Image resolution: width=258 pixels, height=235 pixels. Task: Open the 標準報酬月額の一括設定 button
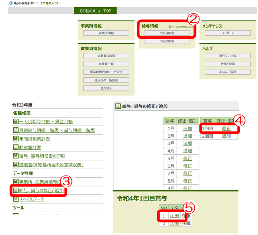click(x=106, y=72)
